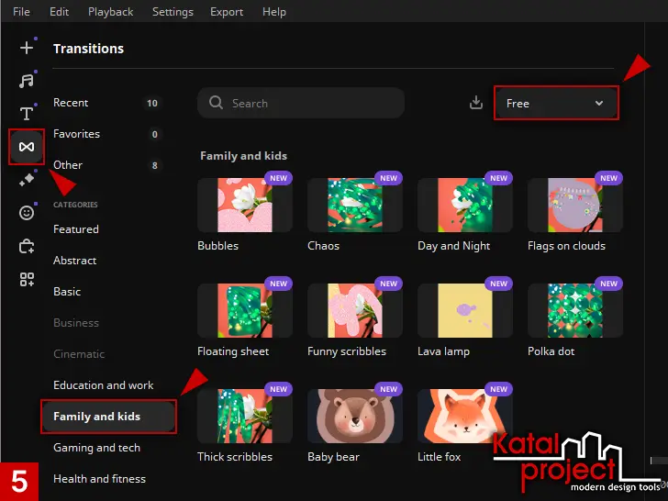
Task: Open the Settings menu
Action: tap(173, 12)
